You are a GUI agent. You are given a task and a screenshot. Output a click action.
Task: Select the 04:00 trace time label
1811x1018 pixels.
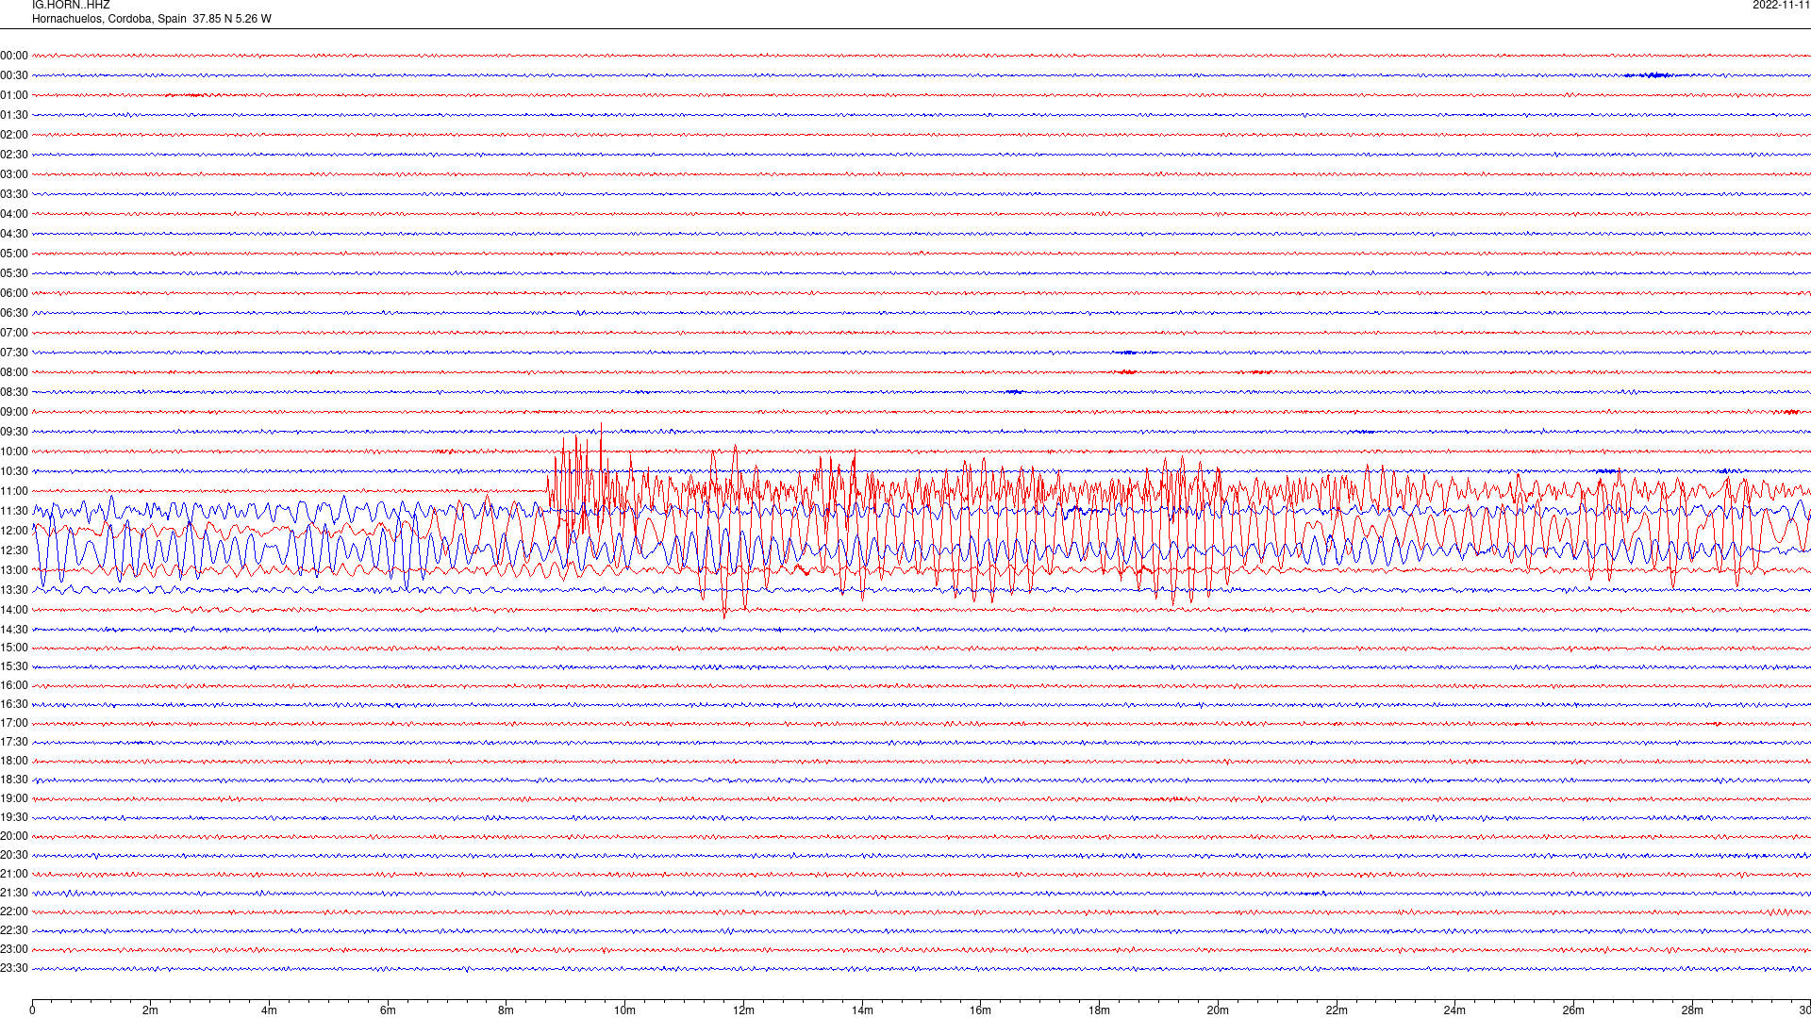(14, 214)
